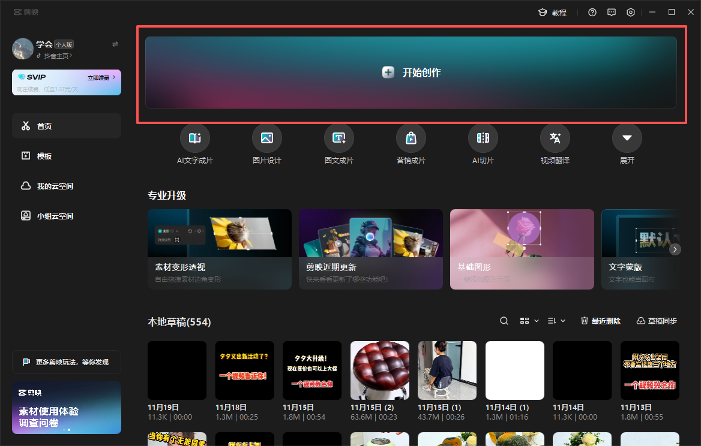Open the 视频翻译 translate icon
Viewport: 701px width, 446px height.
[x=555, y=138]
